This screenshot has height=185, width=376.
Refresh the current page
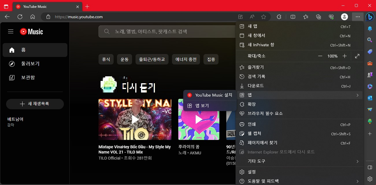[20, 17]
